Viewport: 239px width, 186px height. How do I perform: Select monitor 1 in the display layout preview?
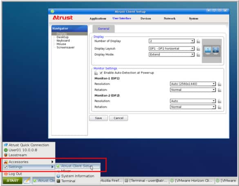tap(208, 51)
